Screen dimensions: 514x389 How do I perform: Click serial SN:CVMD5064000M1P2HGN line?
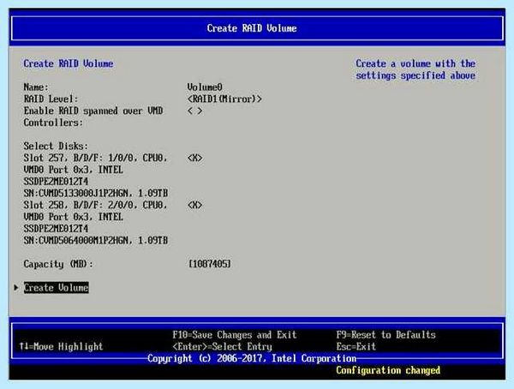[96, 241]
